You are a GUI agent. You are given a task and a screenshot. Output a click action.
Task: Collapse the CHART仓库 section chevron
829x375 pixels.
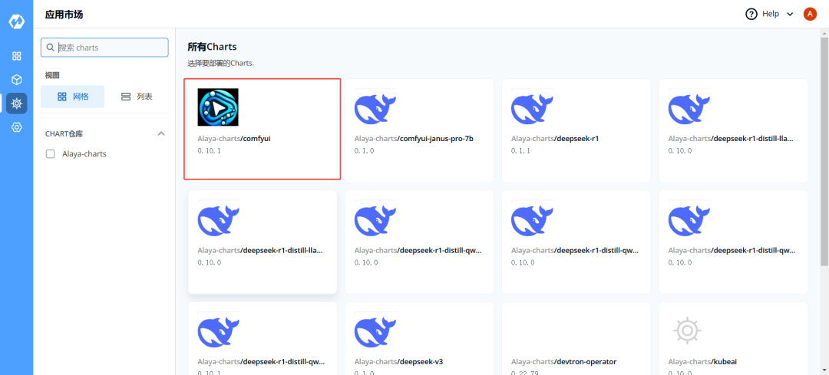click(161, 133)
